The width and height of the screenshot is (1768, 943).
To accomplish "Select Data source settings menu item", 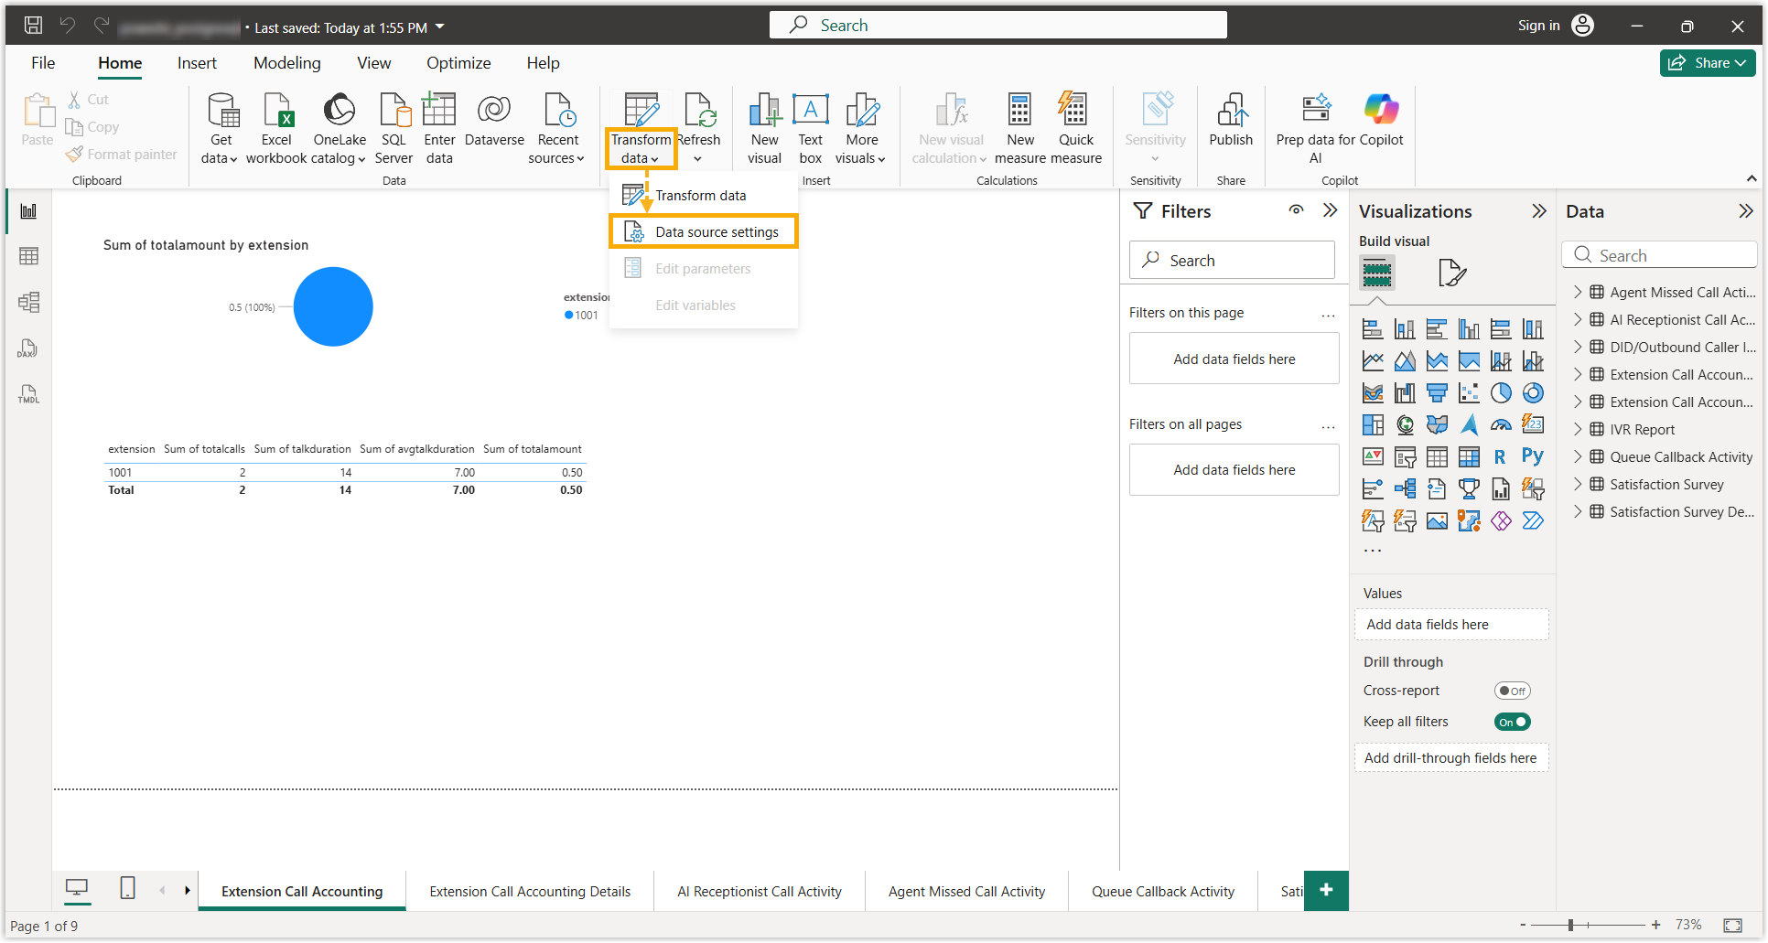I will pyautogui.click(x=704, y=232).
